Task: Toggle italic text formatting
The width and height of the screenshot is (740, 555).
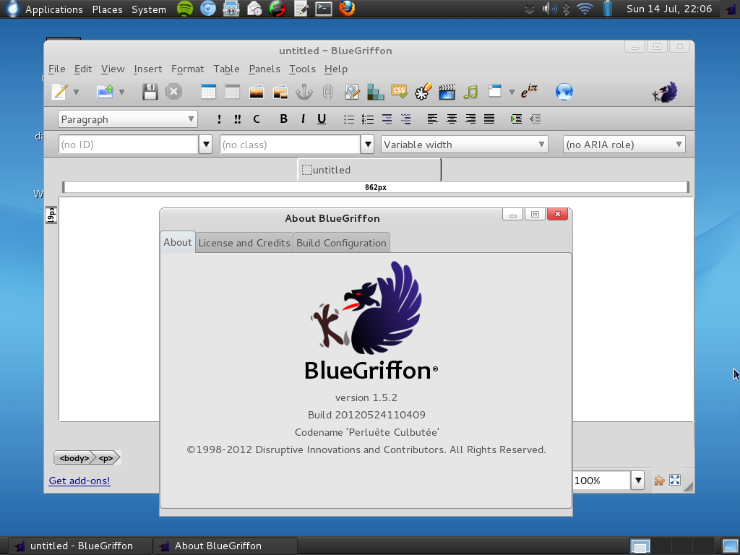Action: [x=303, y=119]
